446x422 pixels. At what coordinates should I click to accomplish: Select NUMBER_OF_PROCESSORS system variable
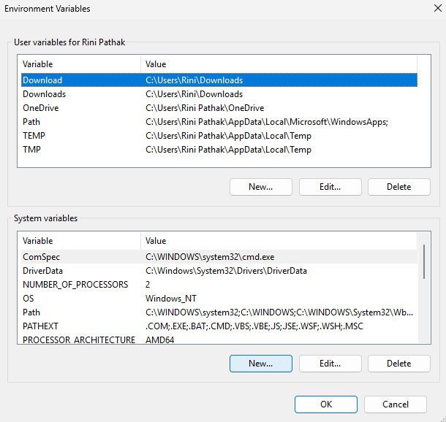(75, 285)
